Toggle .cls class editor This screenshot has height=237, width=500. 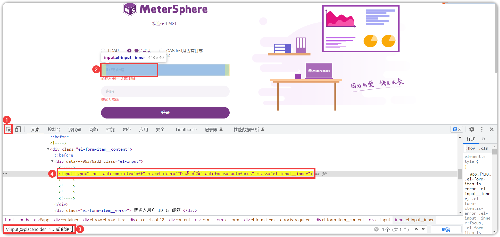pos(483,148)
